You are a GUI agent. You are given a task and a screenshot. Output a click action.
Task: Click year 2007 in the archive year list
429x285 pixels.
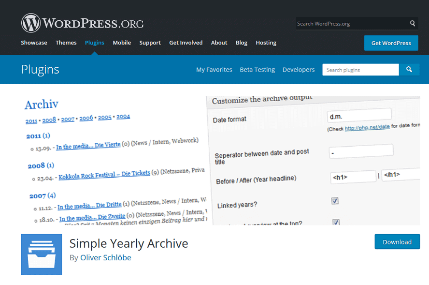point(68,119)
